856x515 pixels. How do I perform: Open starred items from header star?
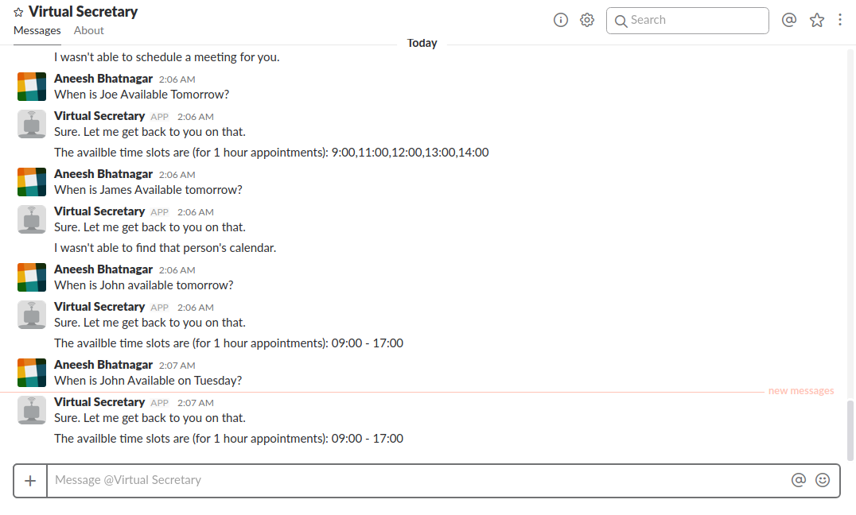(x=817, y=20)
